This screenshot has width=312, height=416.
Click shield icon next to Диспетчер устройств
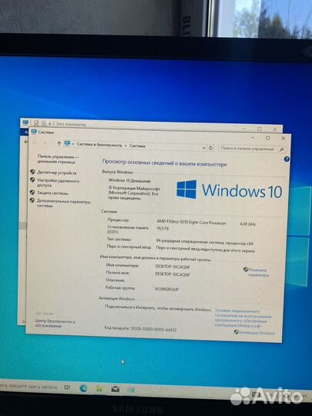tap(32, 172)
